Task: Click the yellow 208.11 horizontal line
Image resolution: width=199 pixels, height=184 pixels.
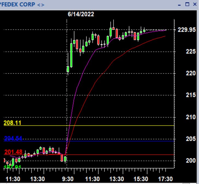Action: 89,125
